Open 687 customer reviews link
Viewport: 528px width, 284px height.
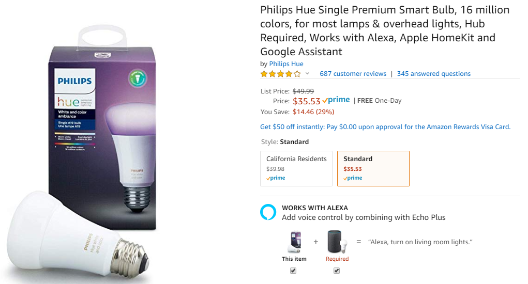pos(353,74)
